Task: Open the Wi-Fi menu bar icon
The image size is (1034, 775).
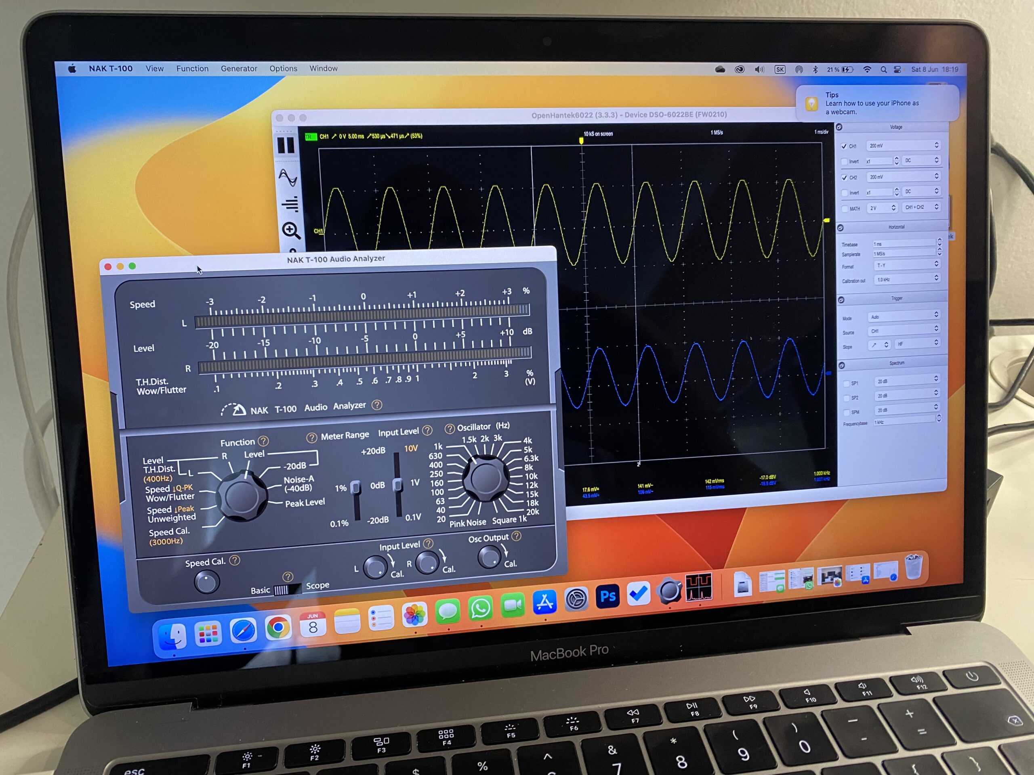Action: (867, 69)
